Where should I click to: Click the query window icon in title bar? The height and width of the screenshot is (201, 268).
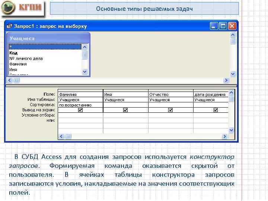point(9,26)
